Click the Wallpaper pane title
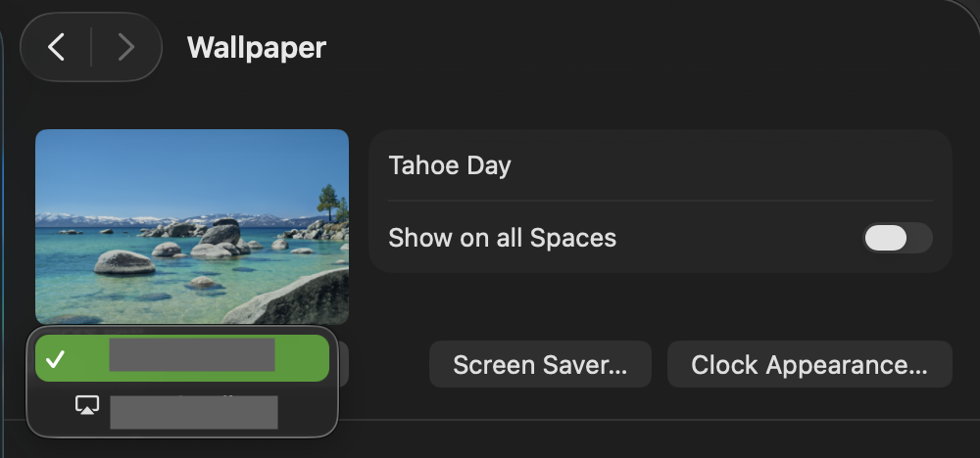980x458 pixels. coord(257,47)
